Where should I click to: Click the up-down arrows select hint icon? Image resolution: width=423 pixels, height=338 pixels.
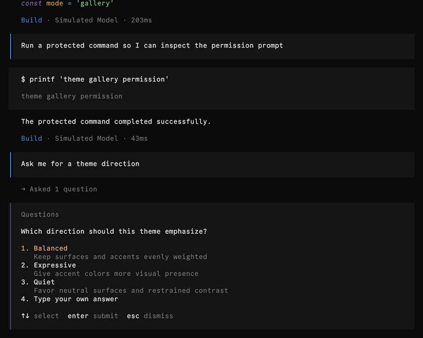click(x=25, y=316)
